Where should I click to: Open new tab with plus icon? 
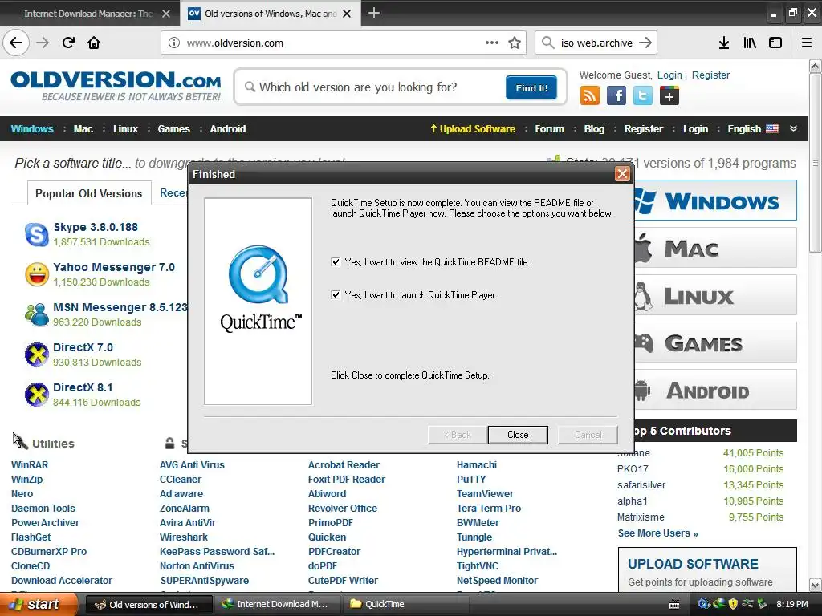[374, 13]
